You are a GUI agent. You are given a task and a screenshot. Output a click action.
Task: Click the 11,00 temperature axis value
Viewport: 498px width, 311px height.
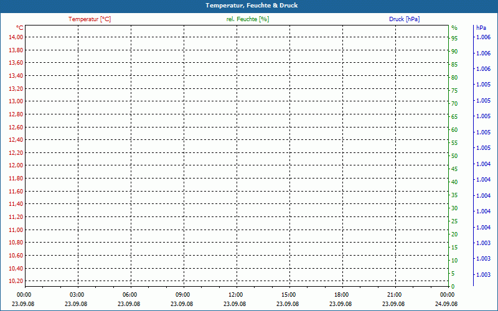coord(16,230)
